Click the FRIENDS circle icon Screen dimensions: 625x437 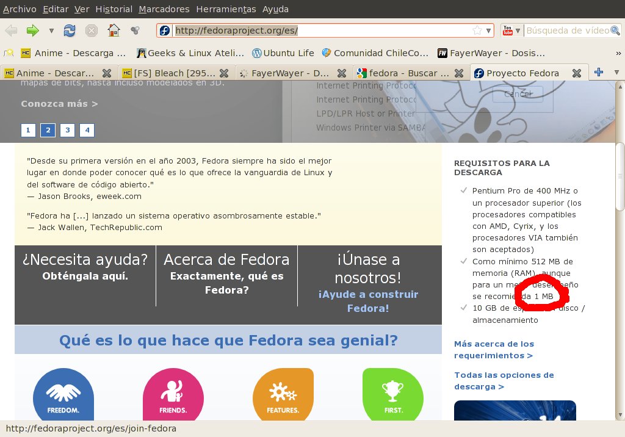click(173, 394)
